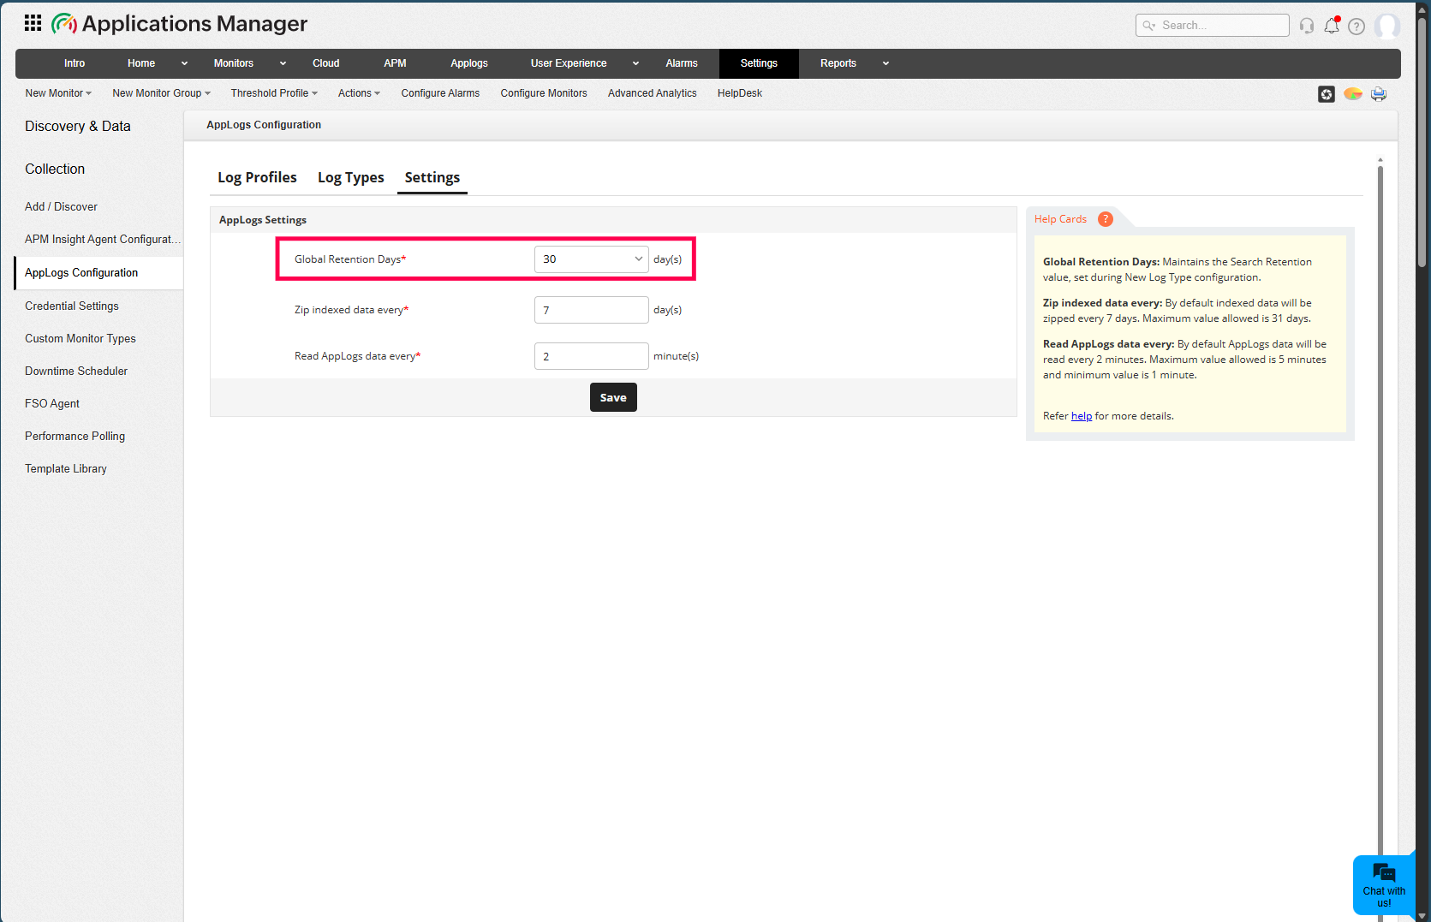The height and width of the screenshot is (922, 1431).
Task: Open the HelpDesk link
Action: coord(740,93)
